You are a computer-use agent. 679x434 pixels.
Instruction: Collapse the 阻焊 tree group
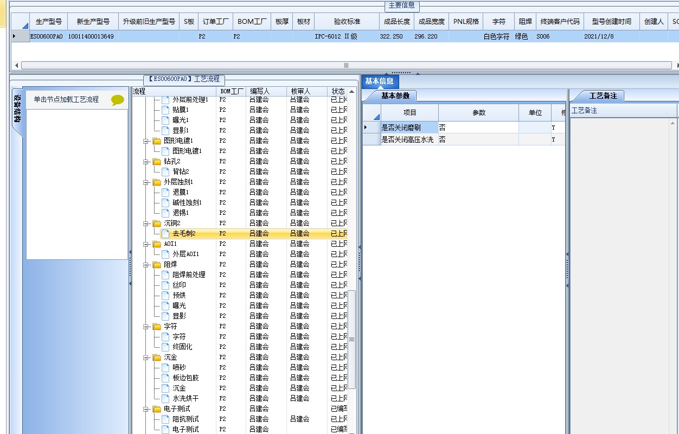(146, 265)
